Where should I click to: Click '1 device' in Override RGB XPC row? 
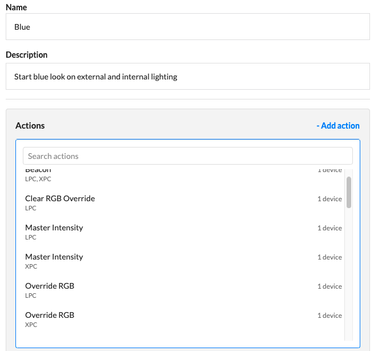pyautogui.click(x=329, y=316)
